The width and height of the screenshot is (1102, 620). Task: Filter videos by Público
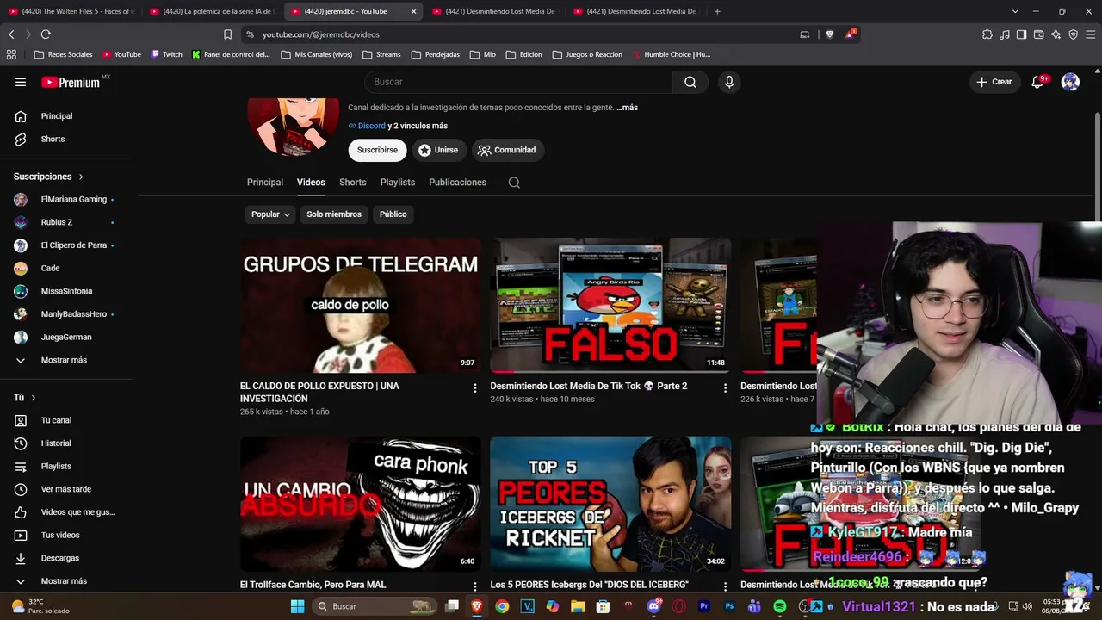point(393,214)
